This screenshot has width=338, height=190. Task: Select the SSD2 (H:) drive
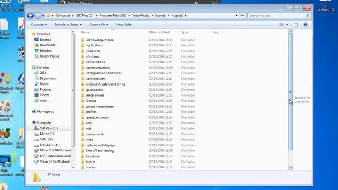(x=46, y=139)
